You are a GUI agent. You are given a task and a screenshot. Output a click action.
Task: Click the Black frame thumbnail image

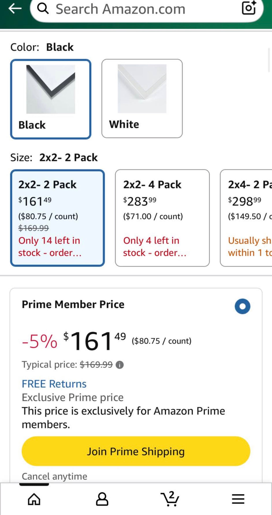point(51,89)
